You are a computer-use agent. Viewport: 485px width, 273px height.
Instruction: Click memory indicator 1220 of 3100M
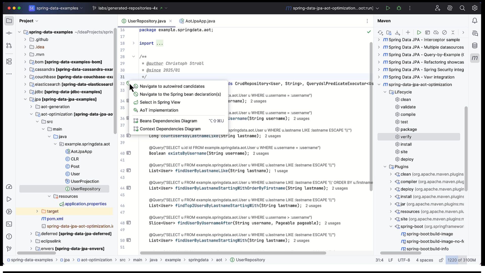point(462,260)
